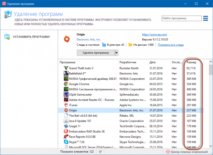Expand the Удалить программу dropdown arrow

coord(116,52)
